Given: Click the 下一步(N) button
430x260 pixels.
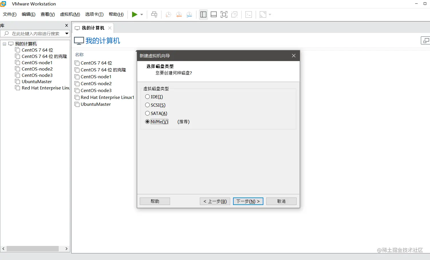Looking at the screenshot, I should click(248, 201).
